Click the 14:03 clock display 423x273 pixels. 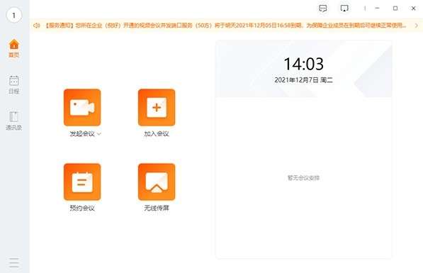tap(303, 64)
